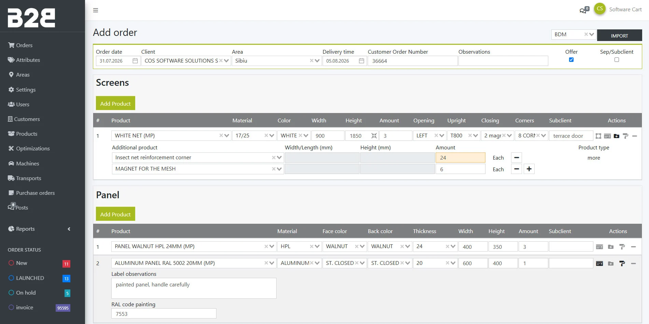Enable the Sep/Subclient checkbox
649x324 pixels.
click(x=617, y=60)
